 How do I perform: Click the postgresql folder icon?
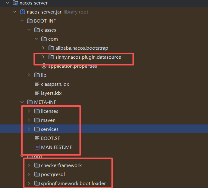(37, 174)
